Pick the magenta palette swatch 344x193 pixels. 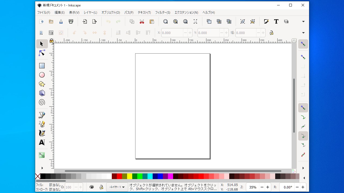[x=170, y=176]
